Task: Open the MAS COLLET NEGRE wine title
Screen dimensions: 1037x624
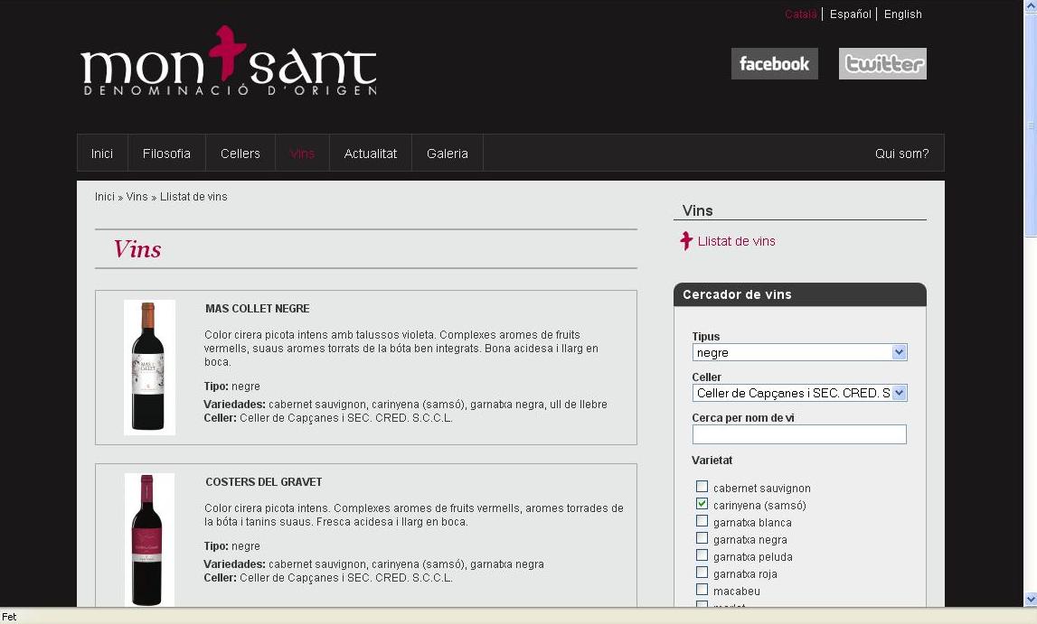Action: coord(258,308)
